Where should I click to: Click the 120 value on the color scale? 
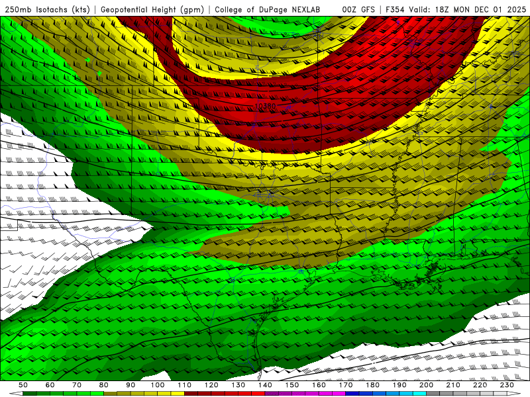[211, 385]
